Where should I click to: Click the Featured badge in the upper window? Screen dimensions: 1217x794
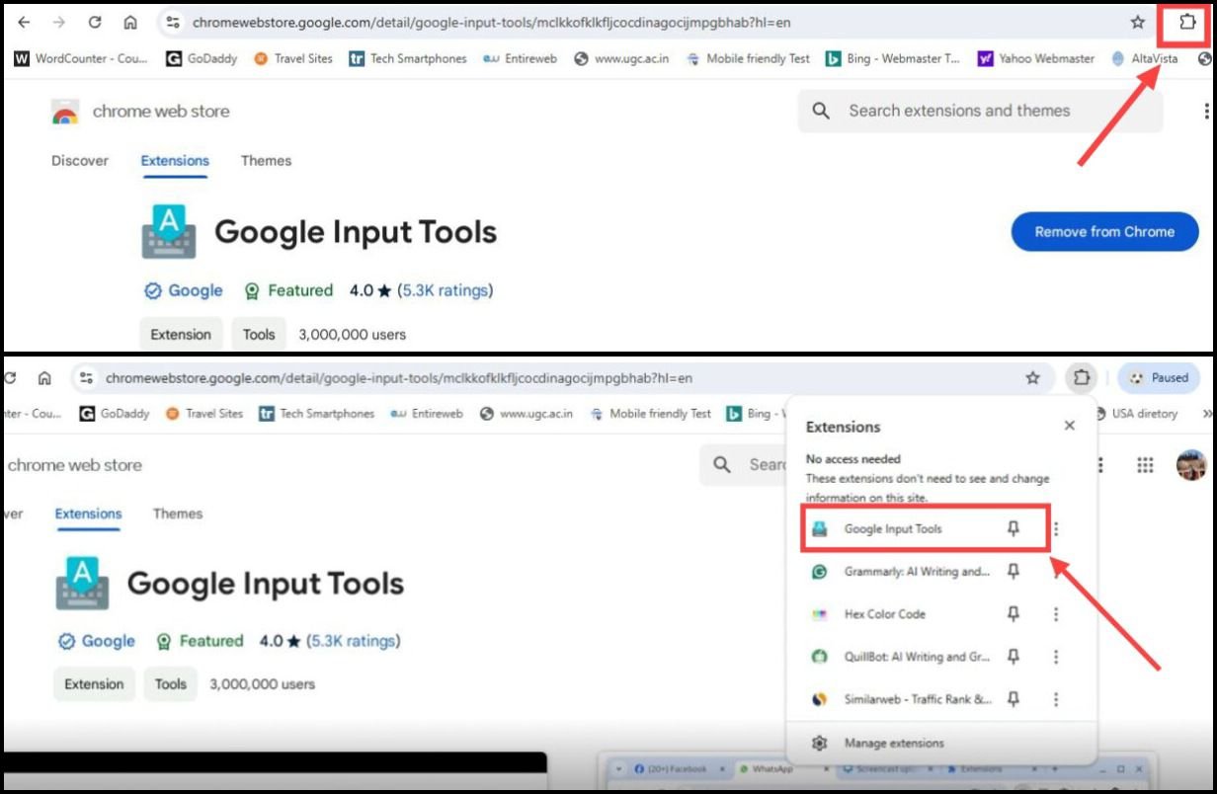(x=288, y=290)
